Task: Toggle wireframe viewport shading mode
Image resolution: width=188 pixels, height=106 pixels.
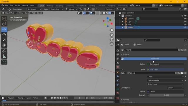Action: [x=101, y=13]
